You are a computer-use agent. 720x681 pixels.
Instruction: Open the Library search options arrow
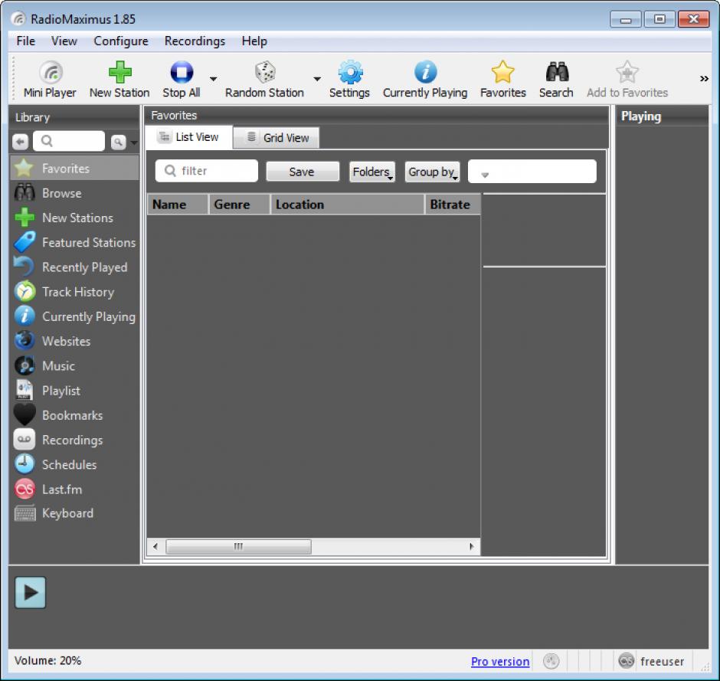[x=133, y=142]
